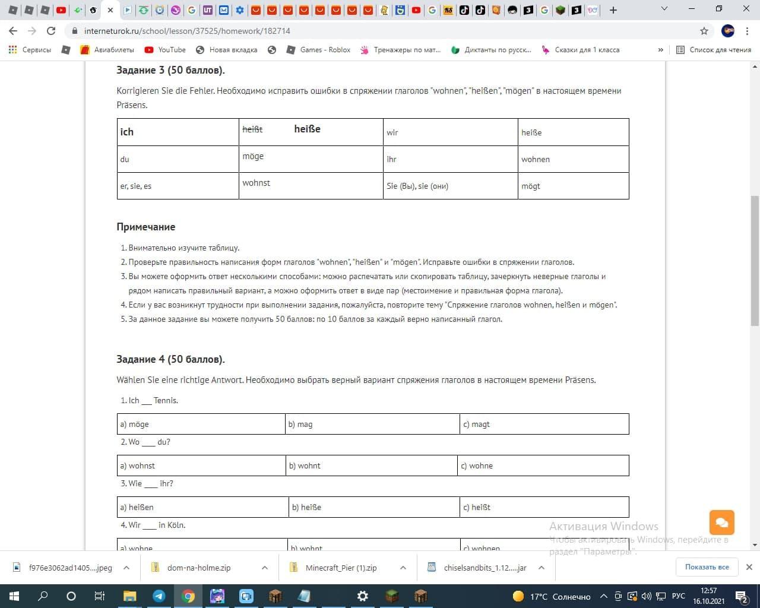Show more bookmarks with the double chevron
The height and width of the screenshot is (608, 760).
point(660,50)
